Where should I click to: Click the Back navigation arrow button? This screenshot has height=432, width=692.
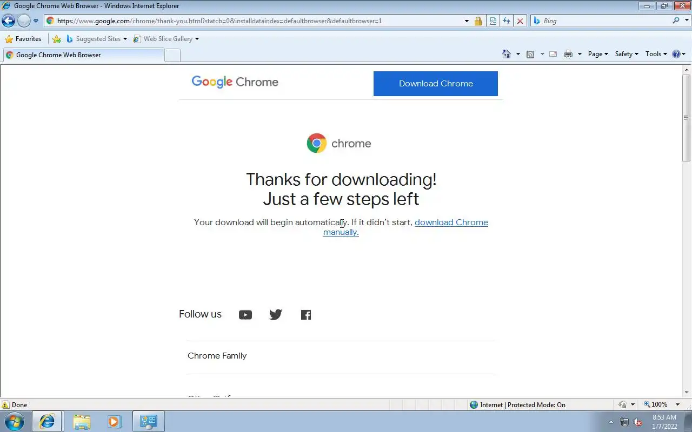[8, 21]
